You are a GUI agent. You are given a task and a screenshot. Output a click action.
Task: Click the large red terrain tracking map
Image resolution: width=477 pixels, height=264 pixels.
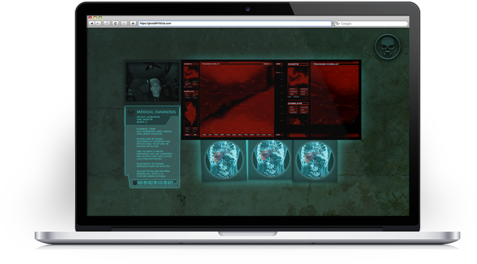click(x=237, y=99)
